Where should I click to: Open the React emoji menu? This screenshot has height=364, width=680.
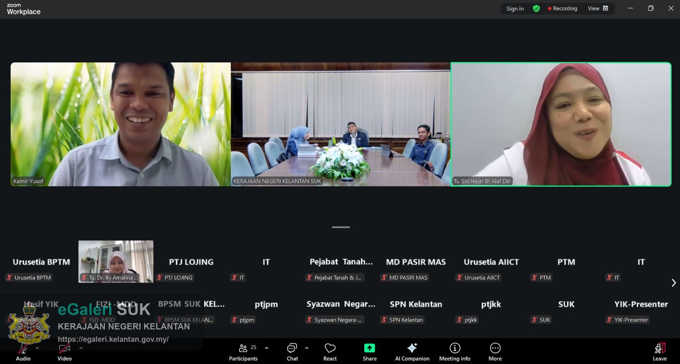tap(330, 352)
